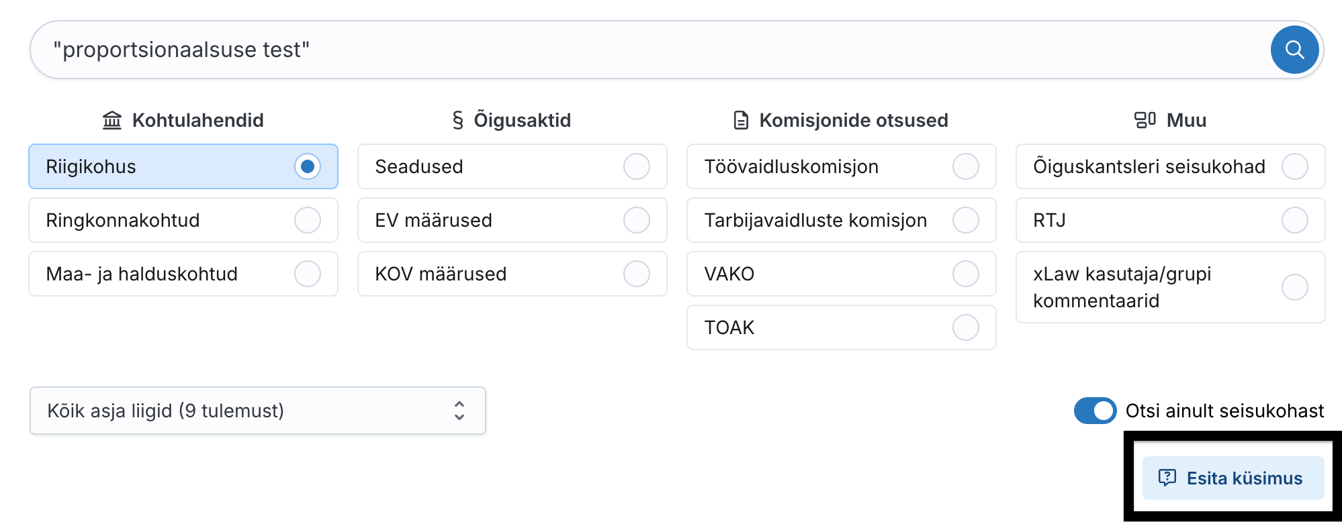Screen dimensions: 1342x522
Task: Click the speech bubble icon inside Esita küsimus
Action: tap(1169, 478)
